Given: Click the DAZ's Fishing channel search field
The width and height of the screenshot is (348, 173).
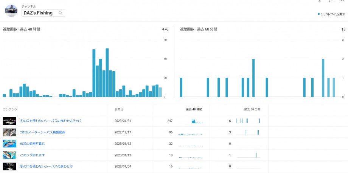Looking at the screenshot, I should [39, 13].
